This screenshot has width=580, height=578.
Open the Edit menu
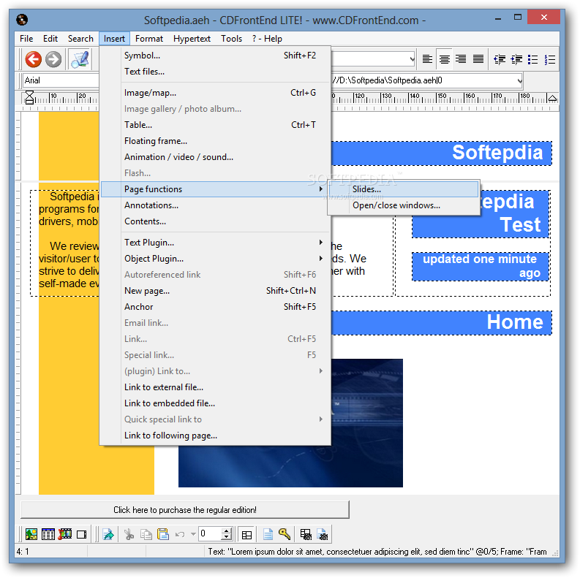point(50,39)
